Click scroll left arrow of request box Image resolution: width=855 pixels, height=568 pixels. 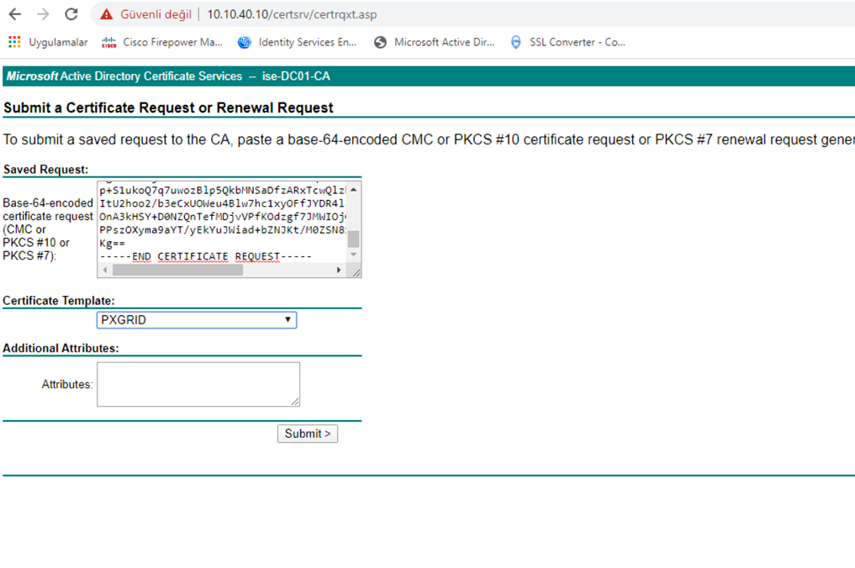[x=105, y=270]
